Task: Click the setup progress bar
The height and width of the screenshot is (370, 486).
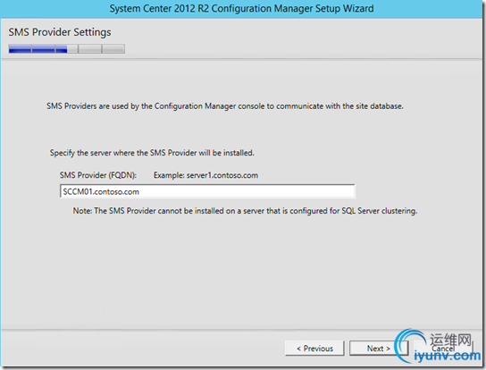Action: [67, 48]
